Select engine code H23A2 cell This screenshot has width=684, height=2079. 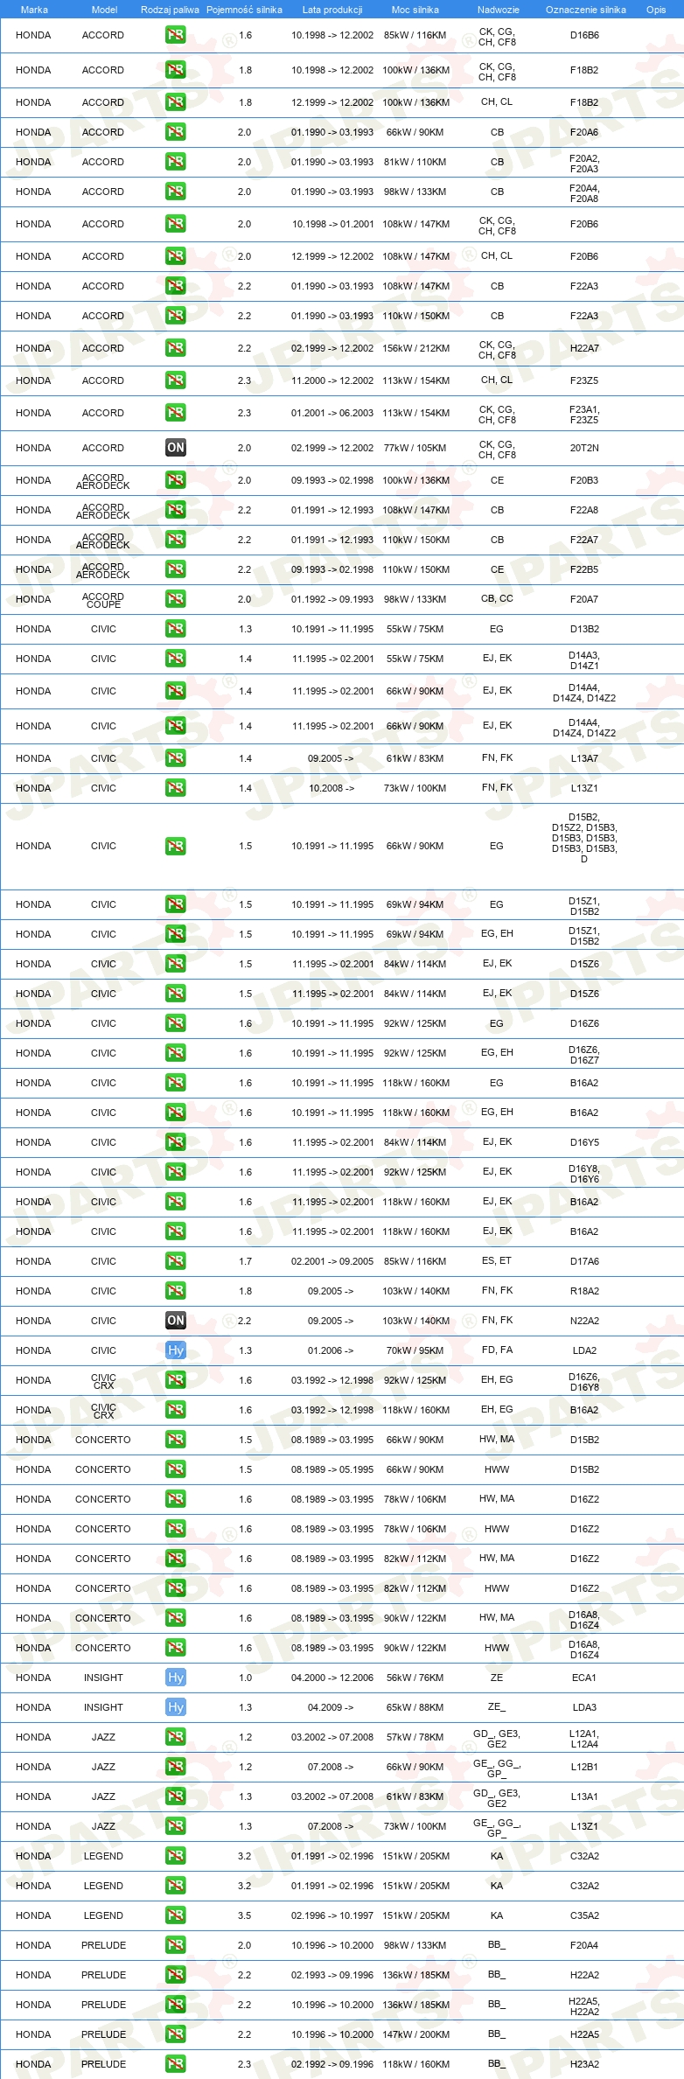point(584,2064)
